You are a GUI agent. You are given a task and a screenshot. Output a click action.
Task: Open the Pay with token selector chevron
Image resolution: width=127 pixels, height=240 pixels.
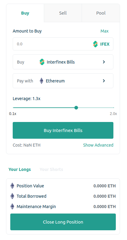[104, 81]
